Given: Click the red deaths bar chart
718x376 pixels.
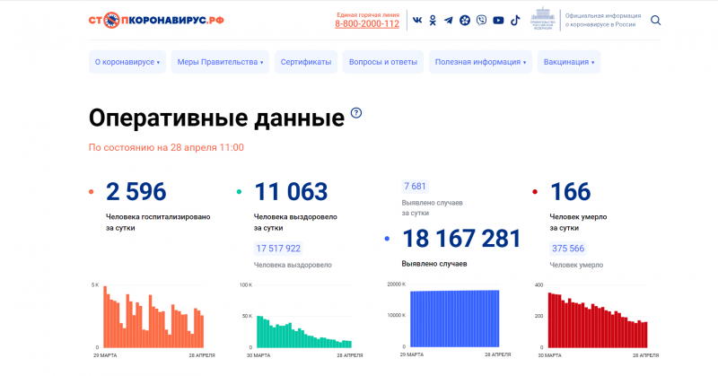Looking at the screenshot, I should pos(598,319).
